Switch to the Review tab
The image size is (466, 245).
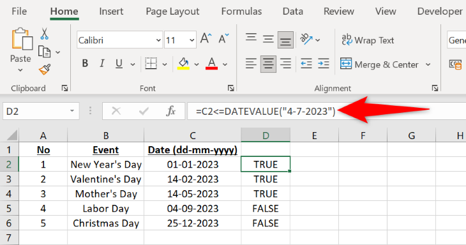pos(339,11)
